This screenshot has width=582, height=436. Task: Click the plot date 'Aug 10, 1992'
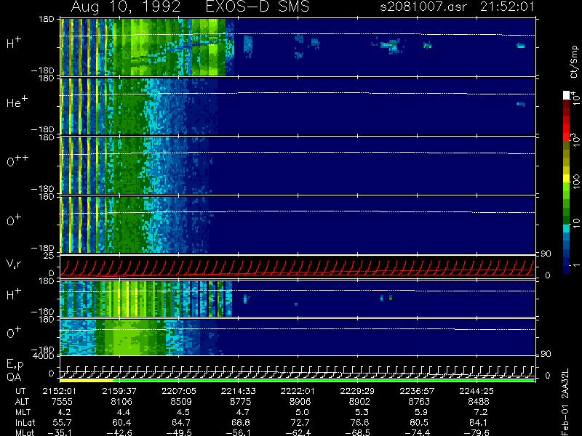(x=126, y=7)
